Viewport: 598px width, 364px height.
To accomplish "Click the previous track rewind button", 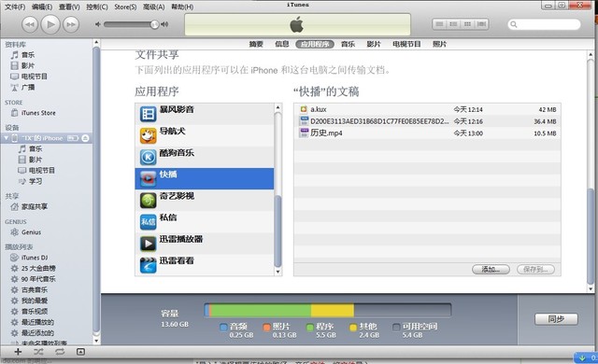I will coord(30,25).
